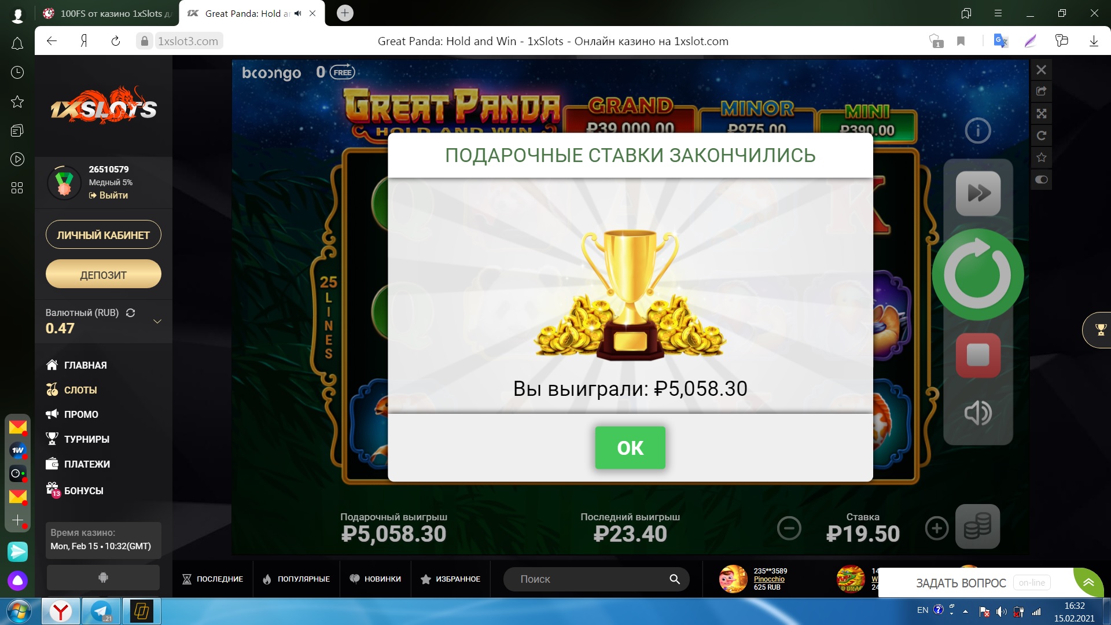Screen dimensions: 1111x625
Task: Click the Поиск search field
Action: [x=596, y=579]
